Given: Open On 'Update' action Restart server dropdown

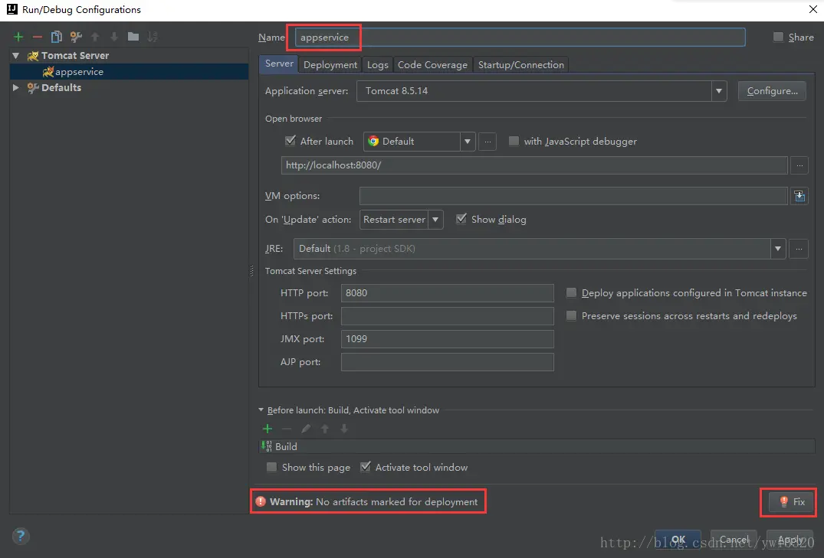Looking at the screenshot, I should click(x=402, y=220).
